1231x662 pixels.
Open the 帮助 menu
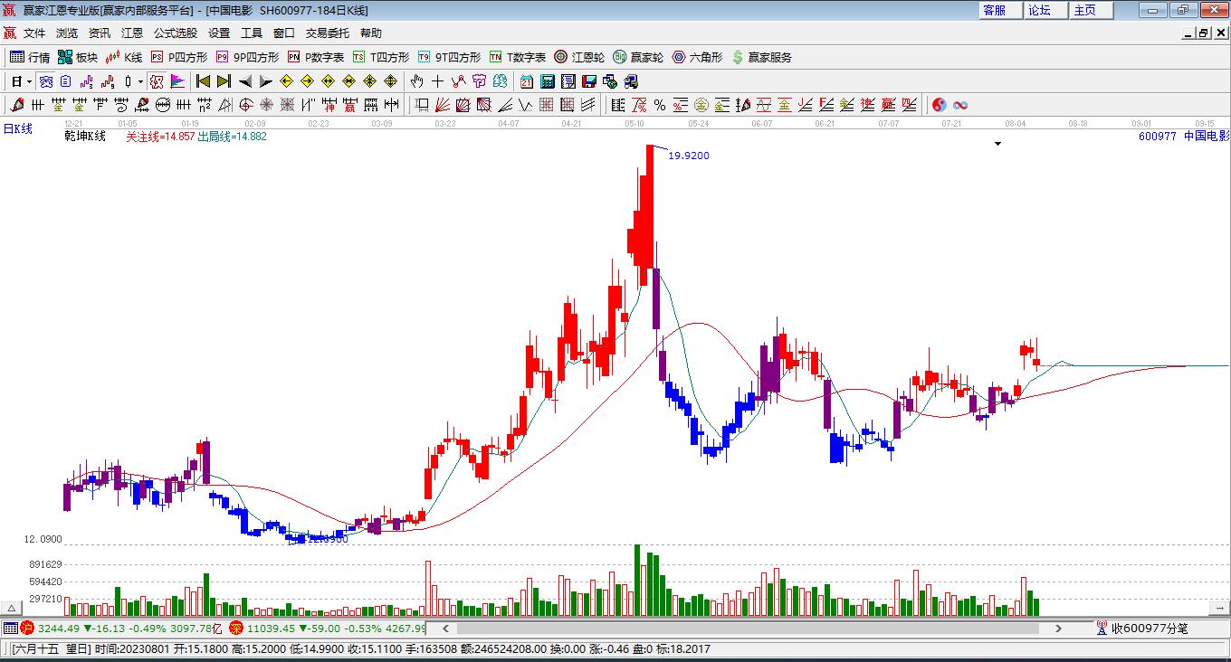[x=371, y=33]
